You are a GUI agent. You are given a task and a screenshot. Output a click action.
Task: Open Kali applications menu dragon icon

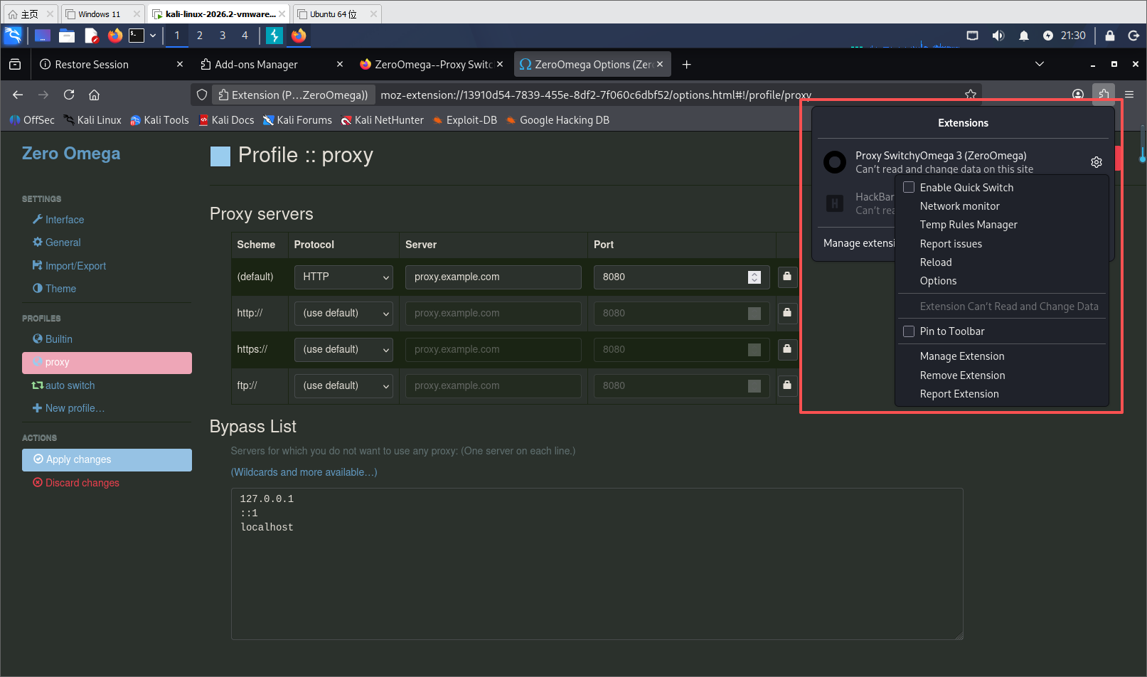tap(13, 36)
